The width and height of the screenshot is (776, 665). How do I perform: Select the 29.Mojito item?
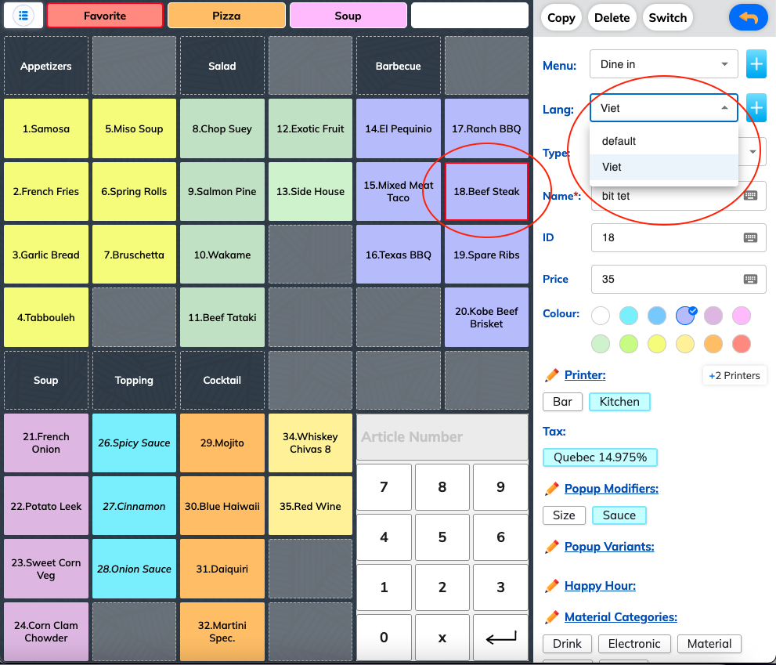point(222,443)
